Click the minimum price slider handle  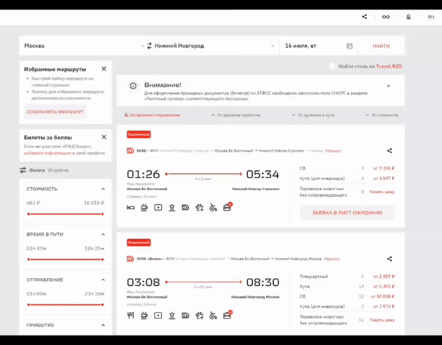click(29, 214)
